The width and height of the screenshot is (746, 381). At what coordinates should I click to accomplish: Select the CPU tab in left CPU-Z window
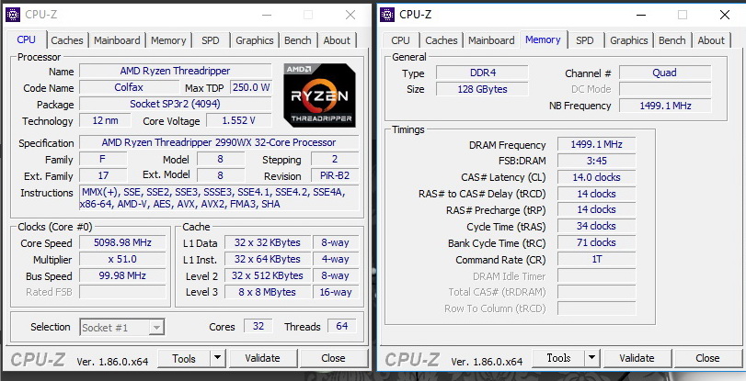[x=26, y=39]
